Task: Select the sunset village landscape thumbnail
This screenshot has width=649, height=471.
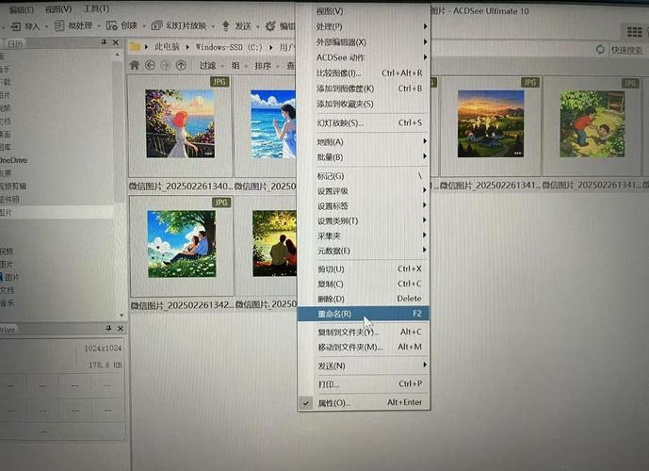Action: click(x=491, y=123)
